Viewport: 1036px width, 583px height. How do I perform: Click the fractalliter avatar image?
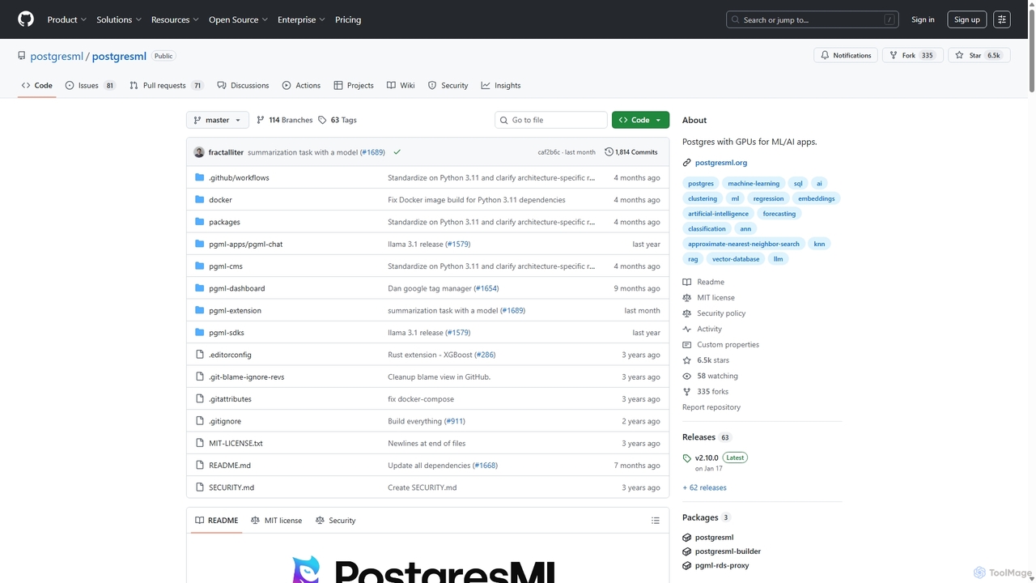pos(199,152)
